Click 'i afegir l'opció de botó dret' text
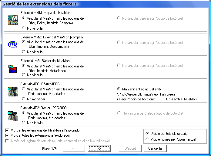 [136, 99]
